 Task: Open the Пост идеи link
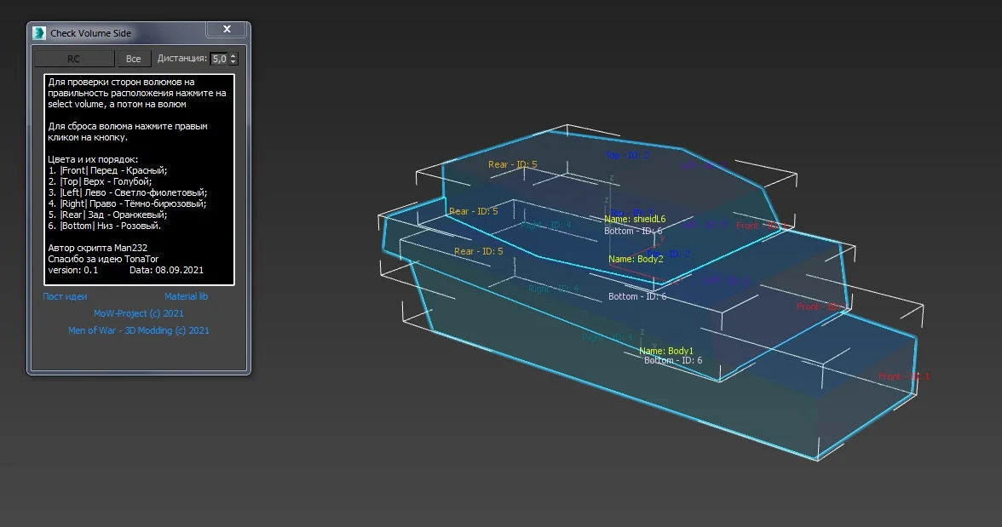click(65, 296)
